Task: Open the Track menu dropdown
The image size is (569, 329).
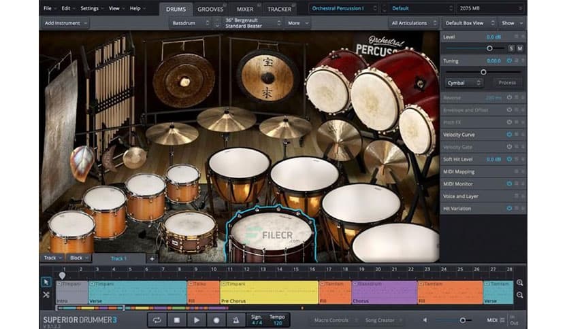Action: pyautogui.click(x=52, y=258)
